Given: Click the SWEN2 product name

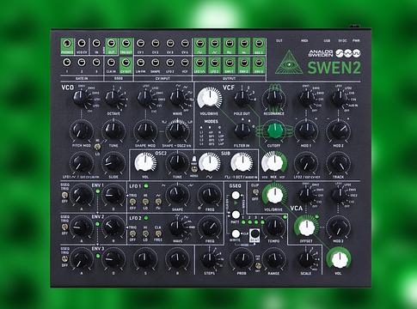Looking at the screenshot, I should pyautogui.click(x=334, y=68).
